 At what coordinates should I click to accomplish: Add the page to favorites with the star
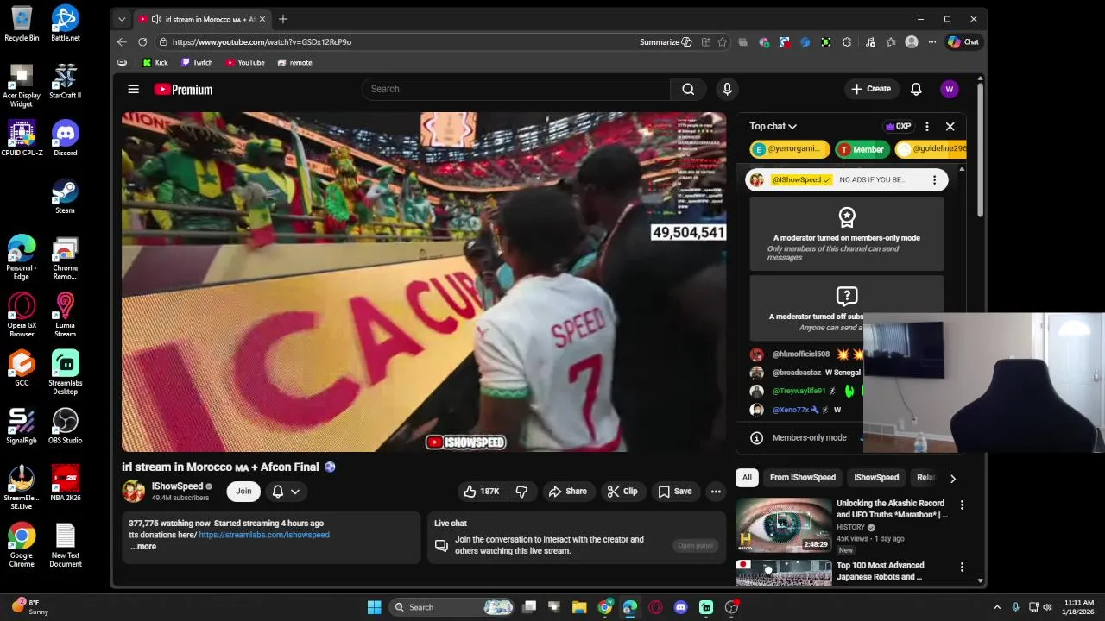click(x=722, y=41)
